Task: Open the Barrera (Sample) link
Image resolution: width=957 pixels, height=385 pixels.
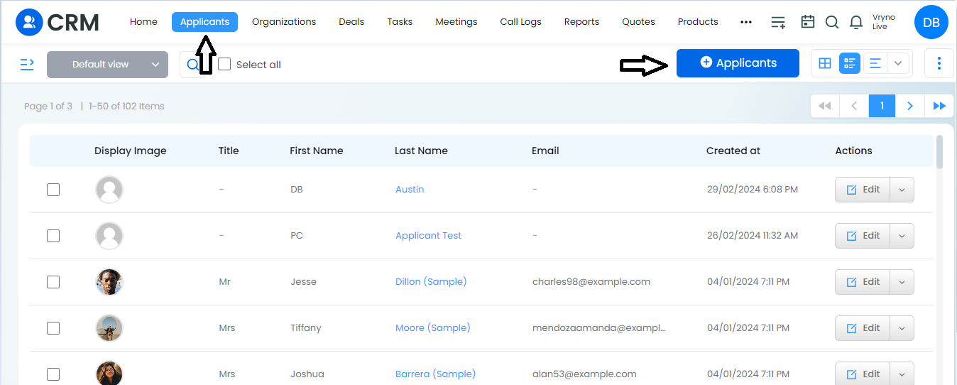Action: (435, 374)
